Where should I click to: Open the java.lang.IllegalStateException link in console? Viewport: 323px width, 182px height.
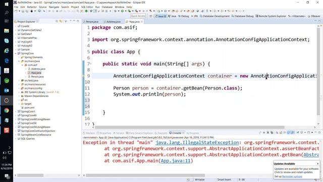[x=197, y=143]
